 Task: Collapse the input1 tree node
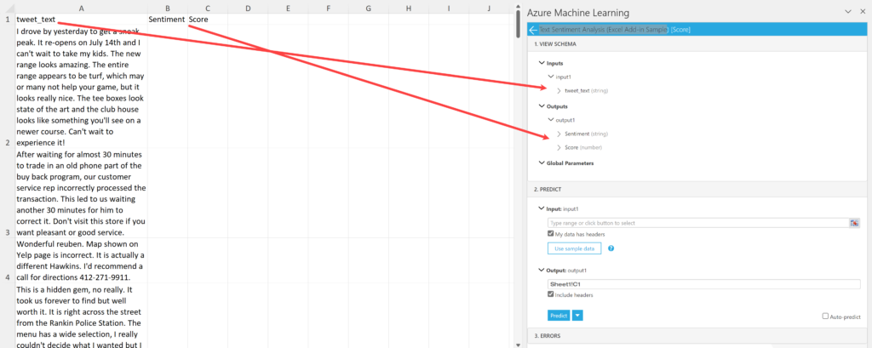pyautogui.click(x=551, y=77)
